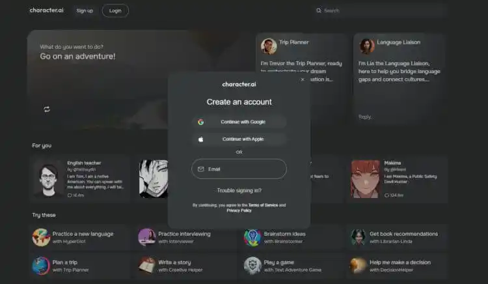This screenshot has width=488, height=284.
Task: Click English teacher avatar thumbnail
Action: pos(49,179)
